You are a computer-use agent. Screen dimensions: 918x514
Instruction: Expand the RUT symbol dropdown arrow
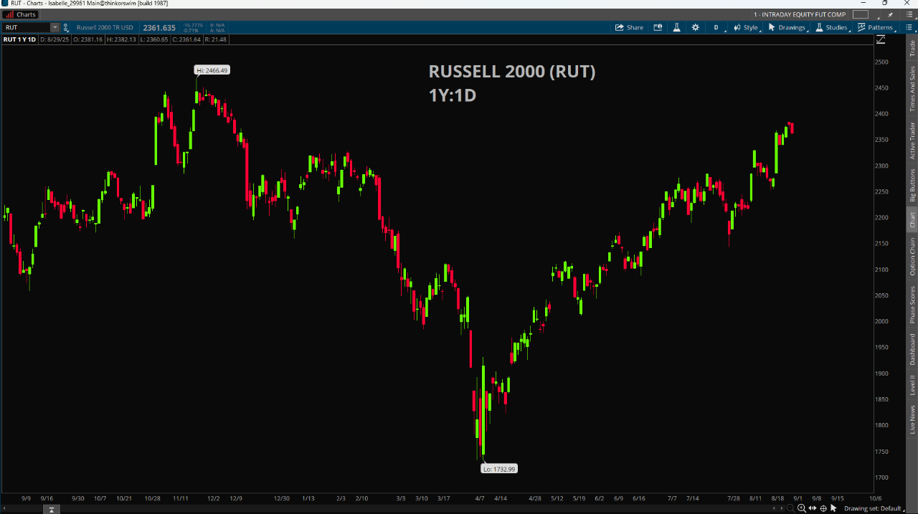pos(55,27)
